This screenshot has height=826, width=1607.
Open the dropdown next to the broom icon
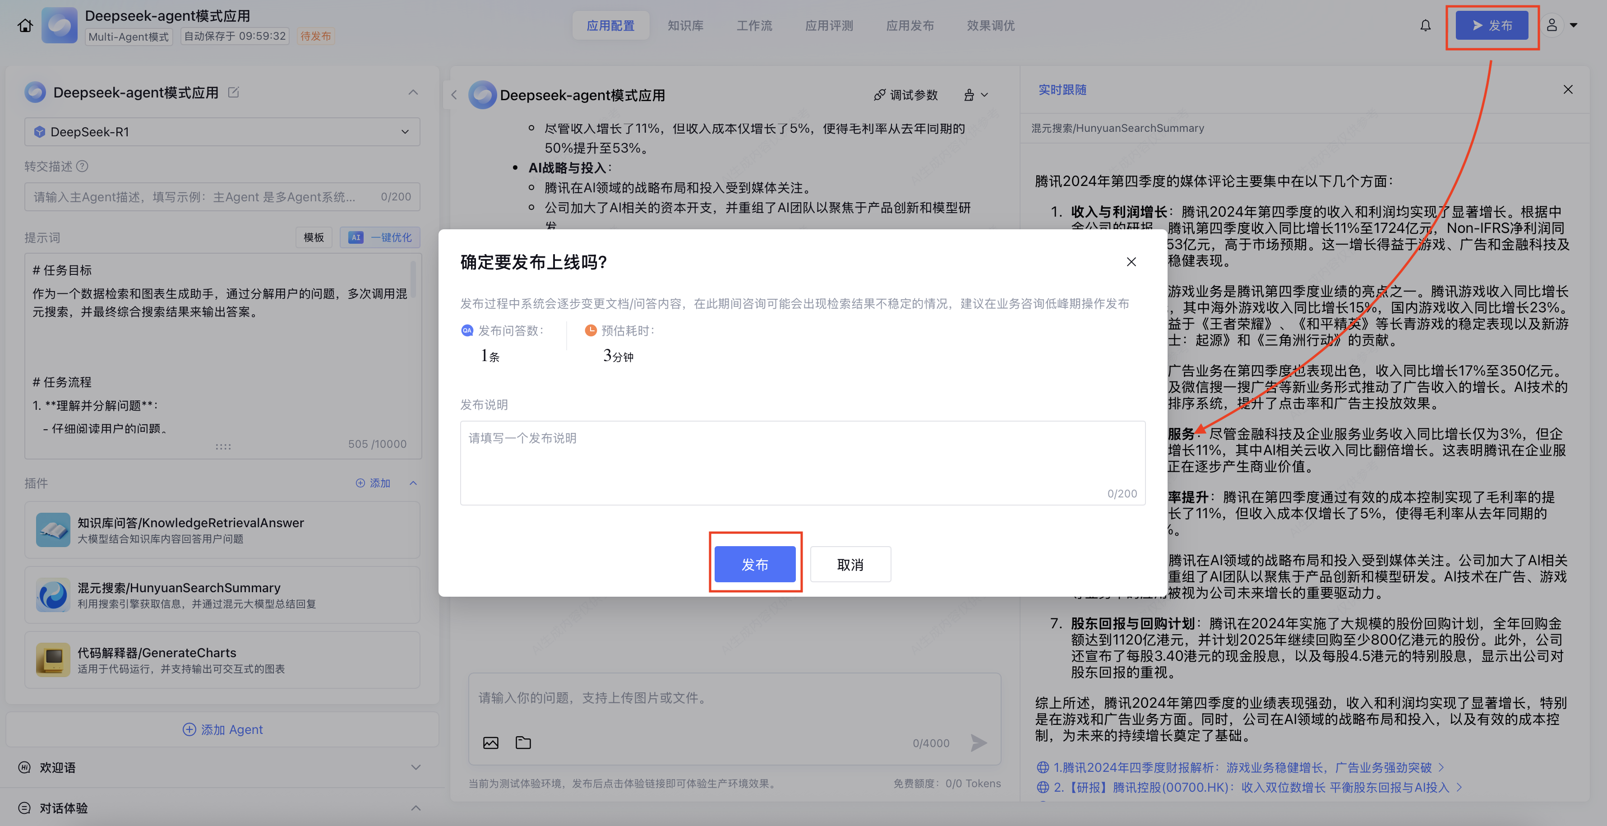coord(984,95)
